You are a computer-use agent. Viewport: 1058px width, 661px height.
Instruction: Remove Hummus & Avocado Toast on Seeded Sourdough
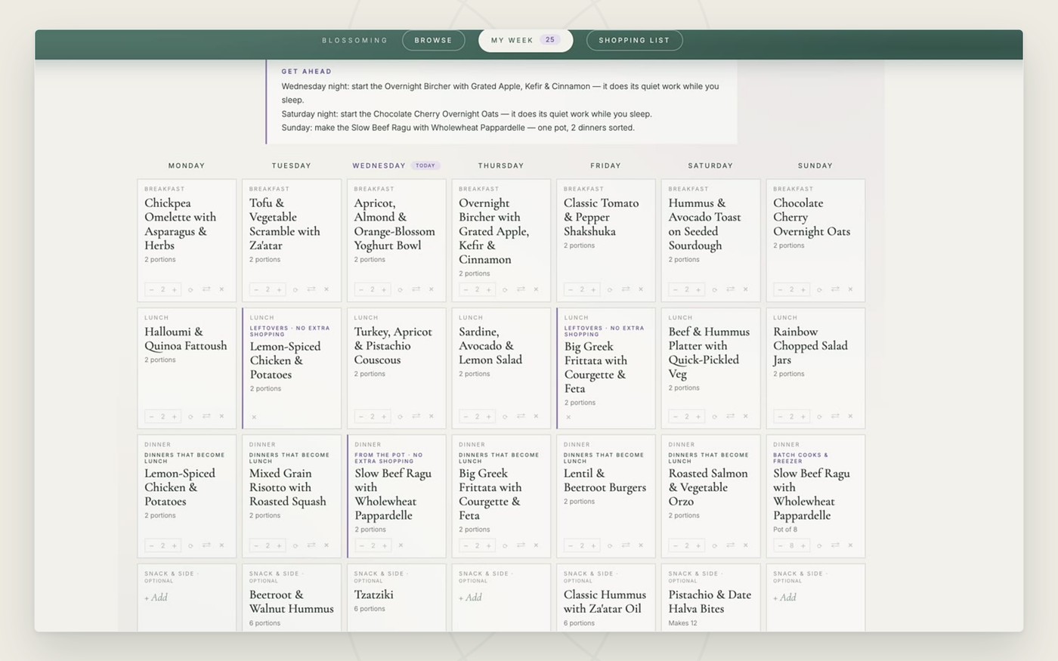point(745,289)
